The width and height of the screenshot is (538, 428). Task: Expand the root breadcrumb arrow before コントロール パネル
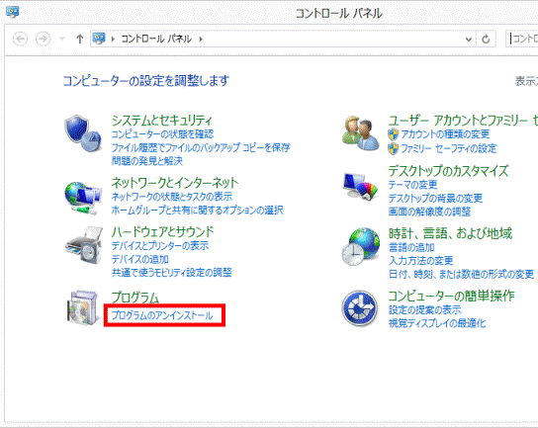point(113,40)
